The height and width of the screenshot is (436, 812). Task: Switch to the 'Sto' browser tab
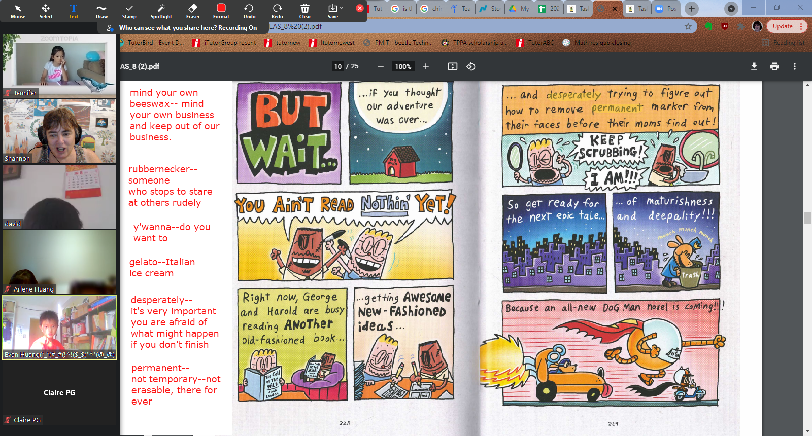click(x=490, y=9)
